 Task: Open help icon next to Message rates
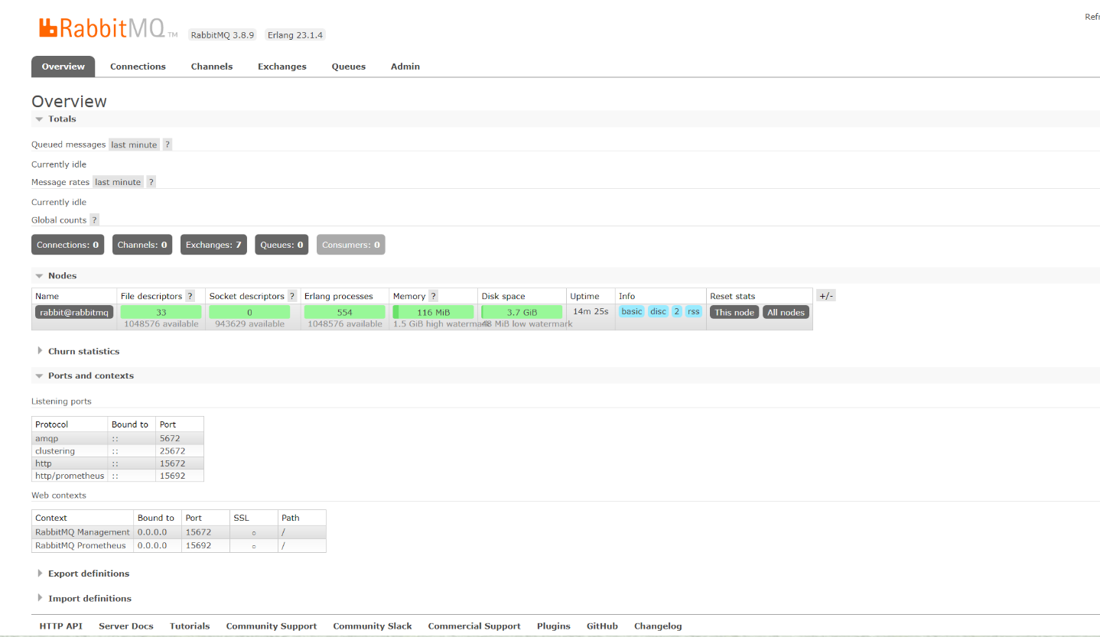pos(151,182)
